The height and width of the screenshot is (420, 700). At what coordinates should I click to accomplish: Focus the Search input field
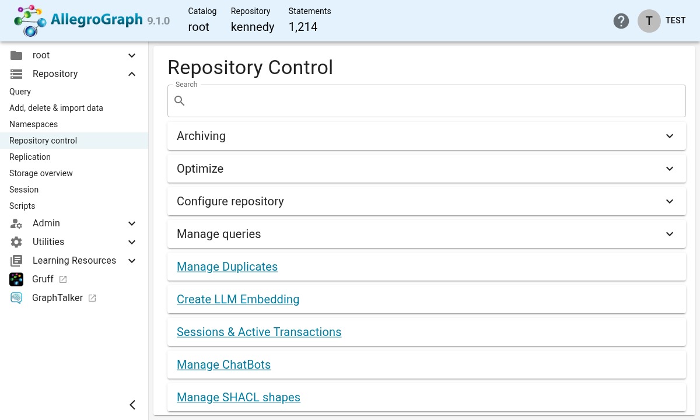click(426, 101)
